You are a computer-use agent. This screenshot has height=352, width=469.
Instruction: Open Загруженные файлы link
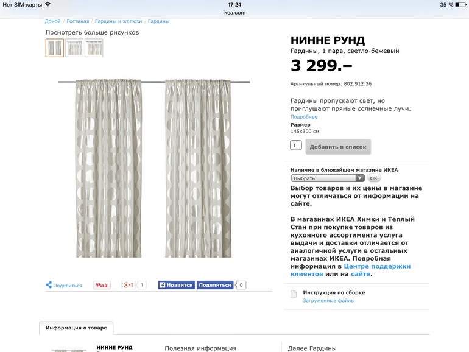(x=329, y=301)
